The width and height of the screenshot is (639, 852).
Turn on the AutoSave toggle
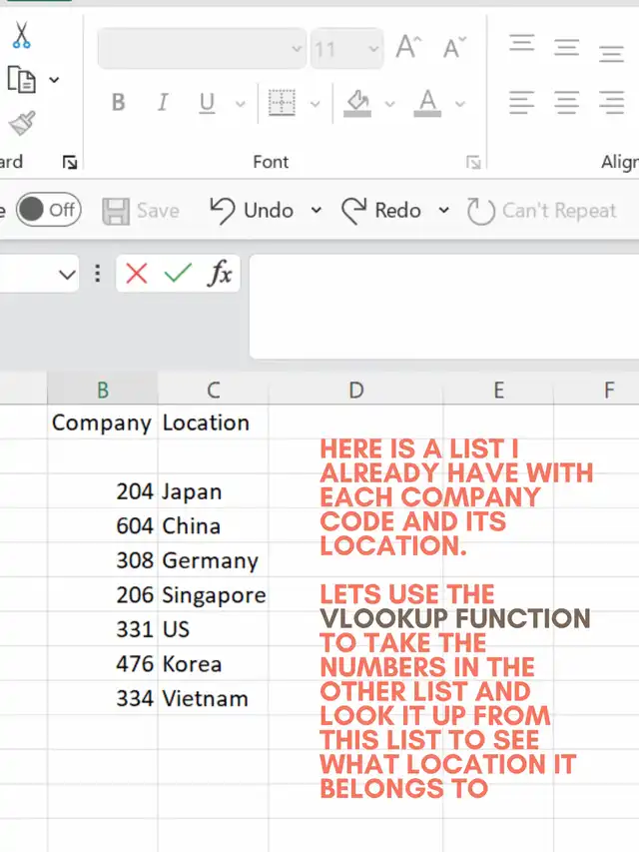click(x=48, y=210)
